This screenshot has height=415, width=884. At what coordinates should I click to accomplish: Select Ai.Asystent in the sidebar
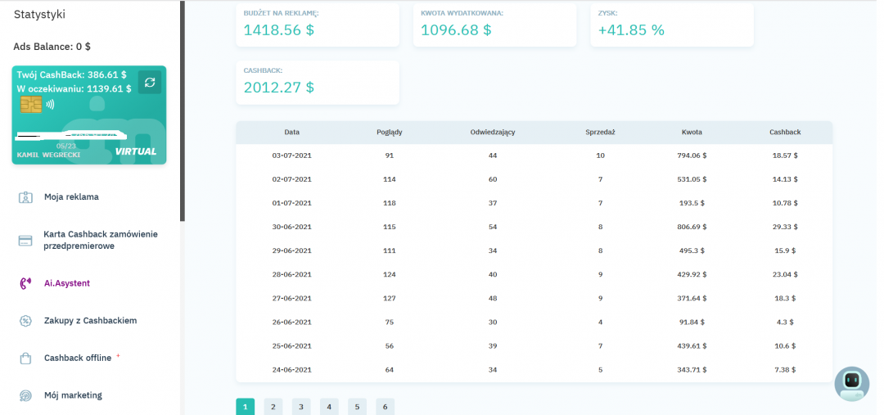click(x=67, y=284)
